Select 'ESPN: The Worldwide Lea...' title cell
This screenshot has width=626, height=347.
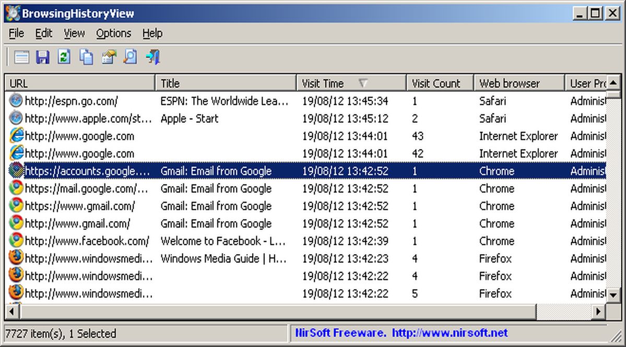point(225,101)
